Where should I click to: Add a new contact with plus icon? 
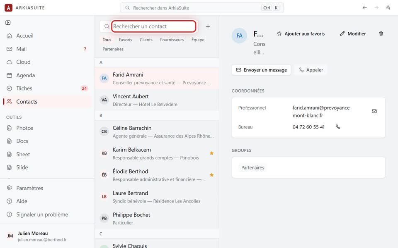coord(208,26)
